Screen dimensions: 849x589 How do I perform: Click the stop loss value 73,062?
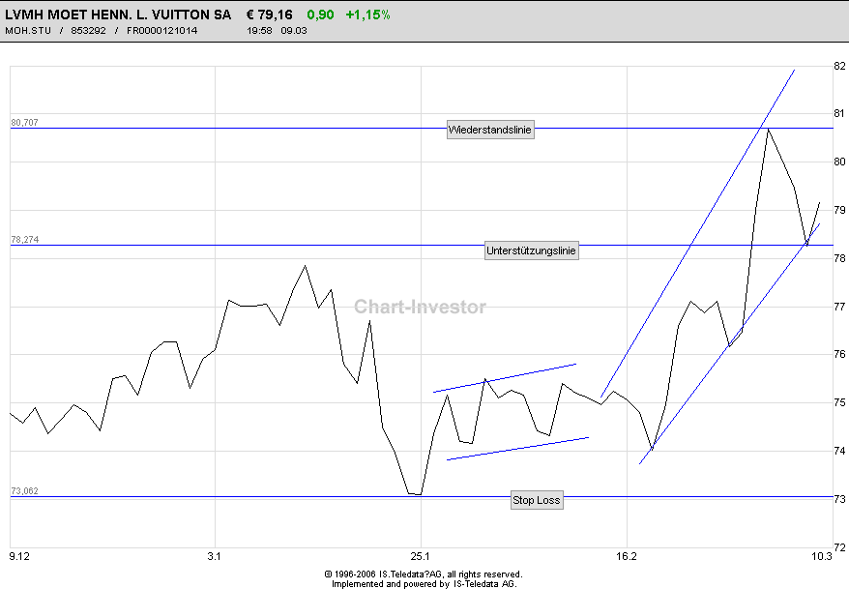(x=25, y=491)
